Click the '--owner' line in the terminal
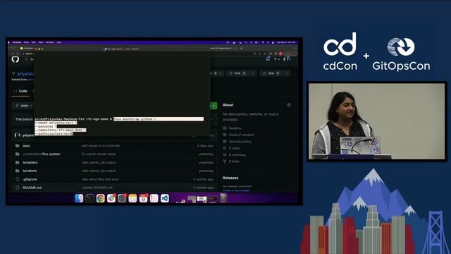Image resolution: width=451 pixels, height=254 pixels. tap(56, 123)
